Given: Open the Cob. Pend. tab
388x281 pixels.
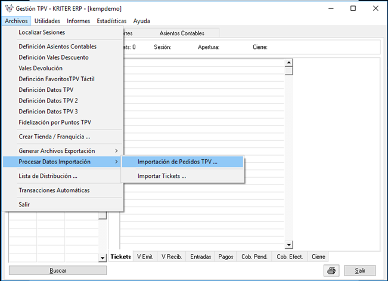Looking at the screenshot, I should click(x=254, y=257).
